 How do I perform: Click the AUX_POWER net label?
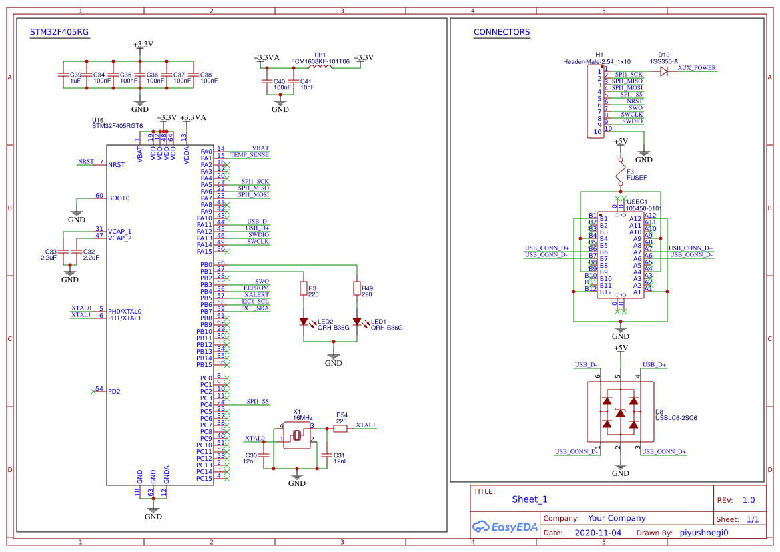697,67
